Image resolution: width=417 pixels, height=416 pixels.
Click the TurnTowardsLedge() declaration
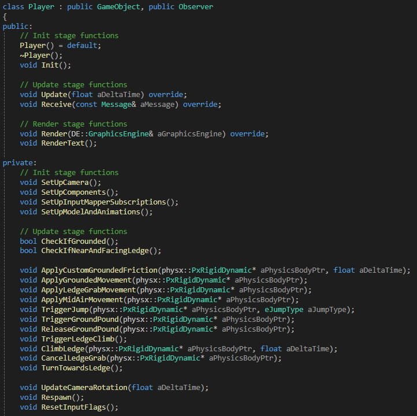(x=71, y=368)
